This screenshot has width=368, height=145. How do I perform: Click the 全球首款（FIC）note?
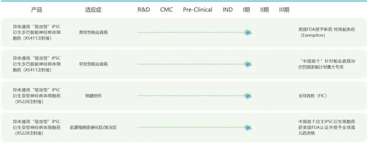tap(312, 96)
